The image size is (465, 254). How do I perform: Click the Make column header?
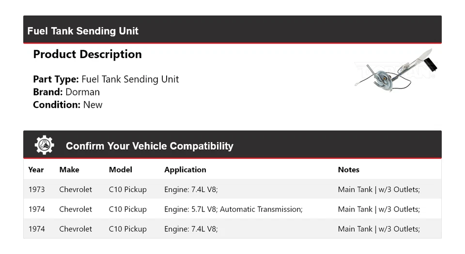(x=69, y=170)
